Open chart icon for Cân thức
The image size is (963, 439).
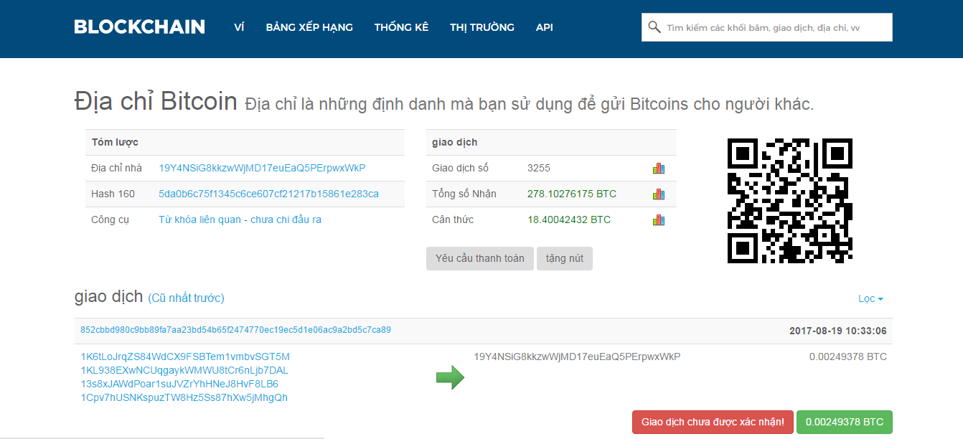pyautogui.click(x=659, y=219)
